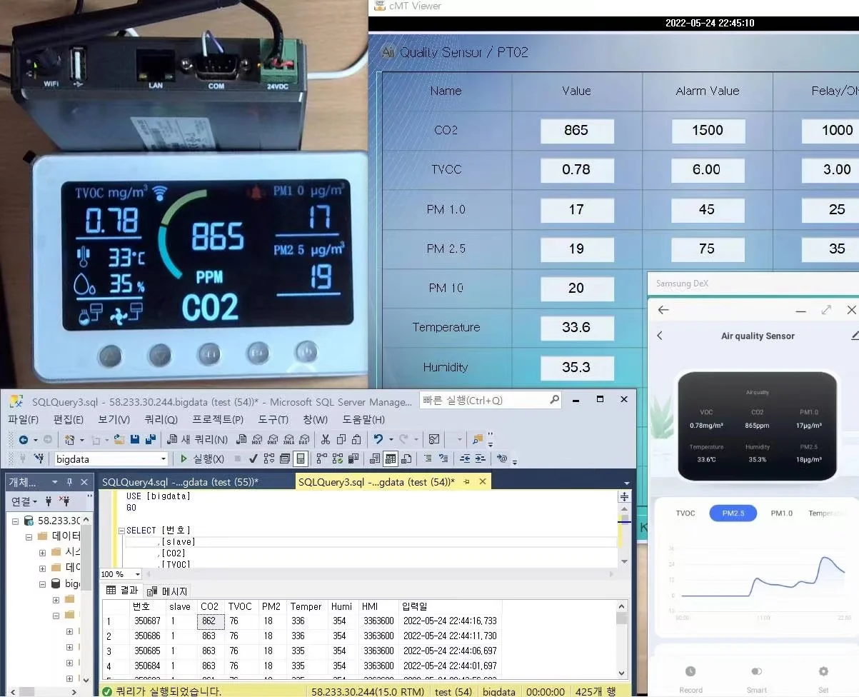859x697 pixels.
Task: Click the XMLA query icon
Action: coord(288,440)
